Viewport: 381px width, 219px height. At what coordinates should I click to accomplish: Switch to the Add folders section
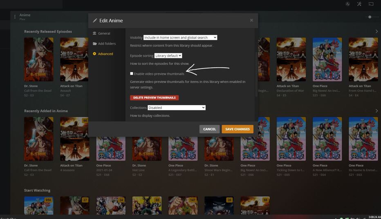coord(104,44)
